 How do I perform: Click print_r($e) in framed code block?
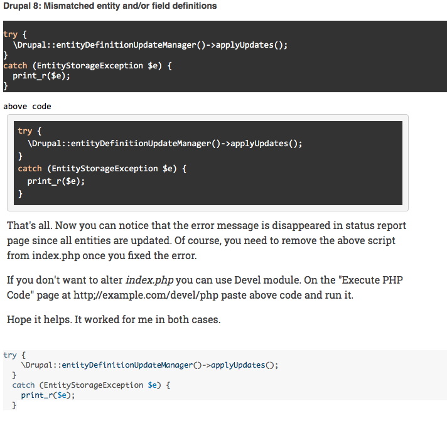click(x=56, y=181)
